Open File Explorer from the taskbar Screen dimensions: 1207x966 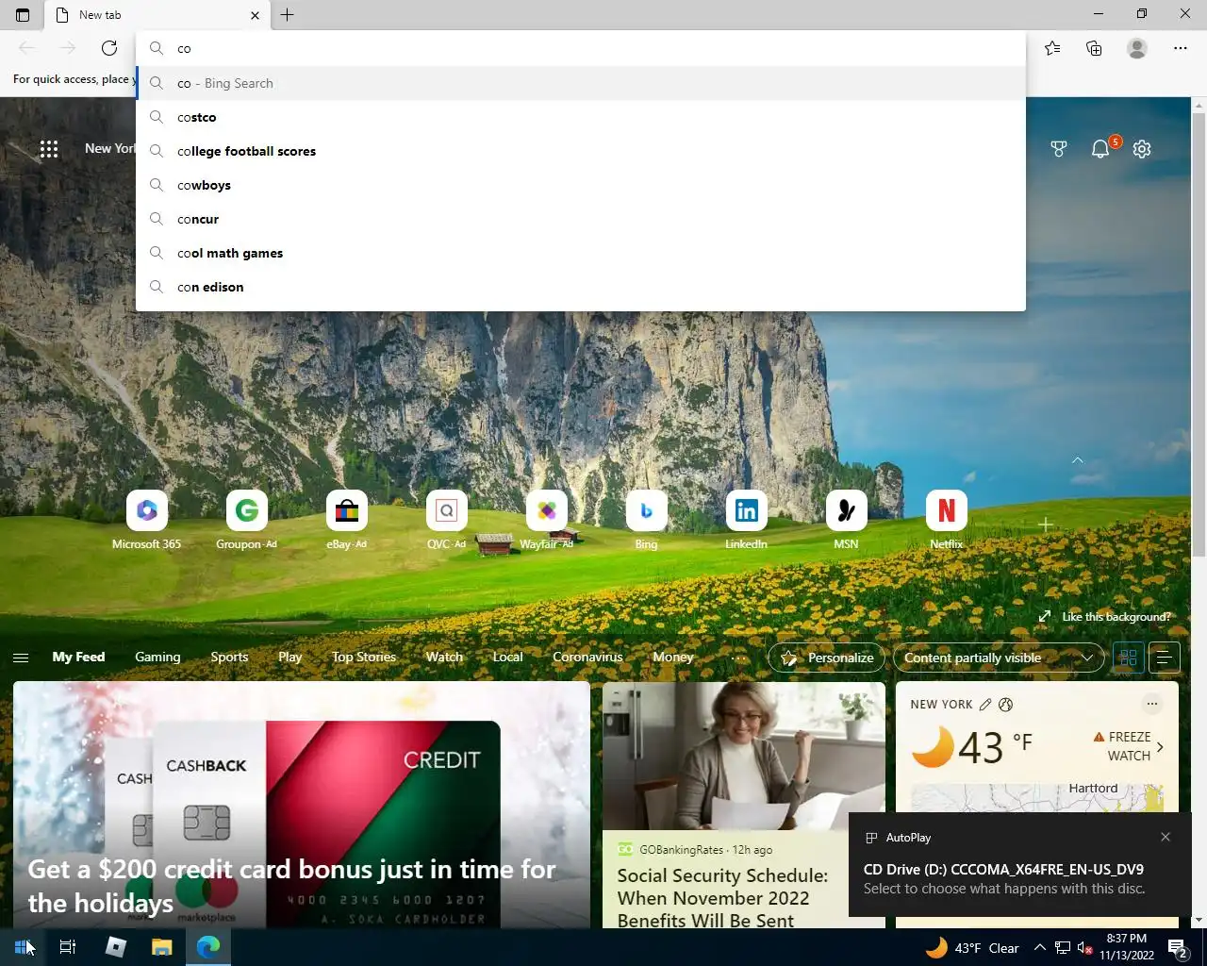[x=161, y=947]
